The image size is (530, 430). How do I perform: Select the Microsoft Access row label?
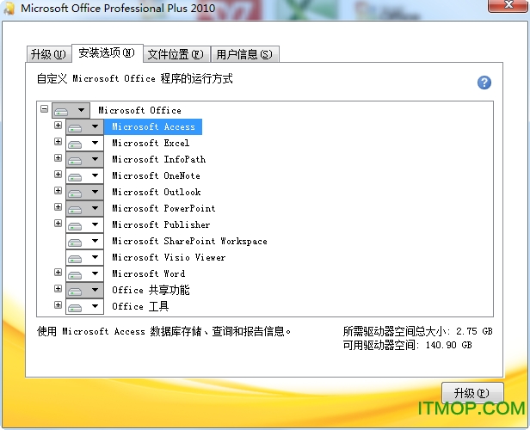153,127
